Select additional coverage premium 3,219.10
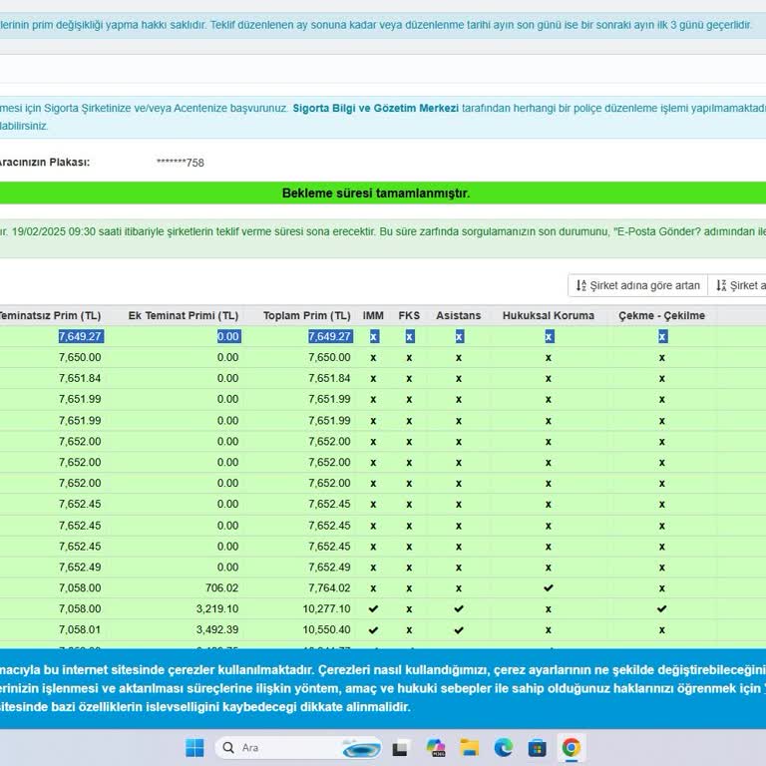 coord(217,609)
